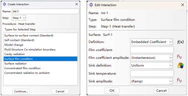Select Surface film condition entry

(x=41, y=59)
